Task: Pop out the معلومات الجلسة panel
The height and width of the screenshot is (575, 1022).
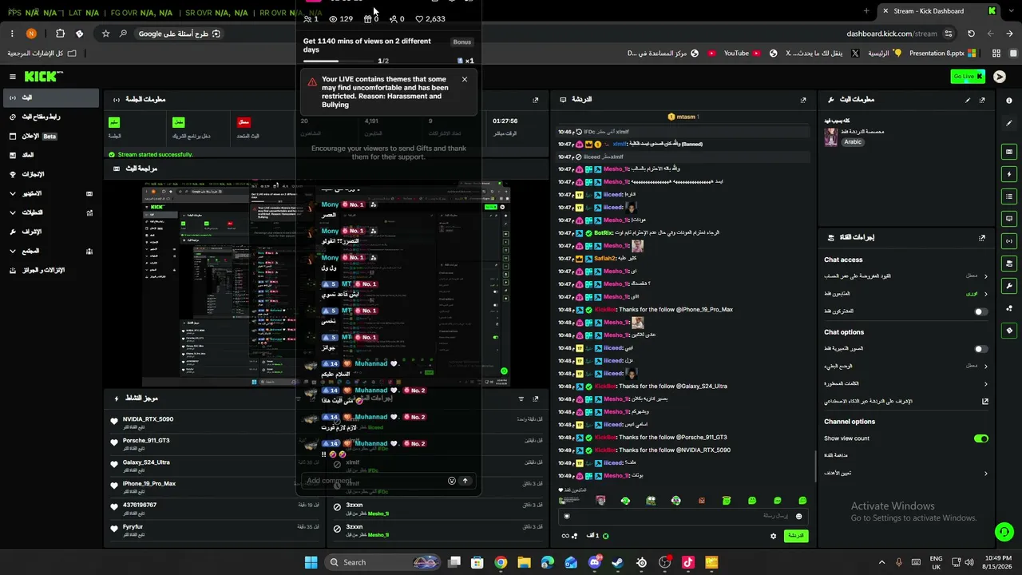Action: pyautogui.click(x=535, y=100)
